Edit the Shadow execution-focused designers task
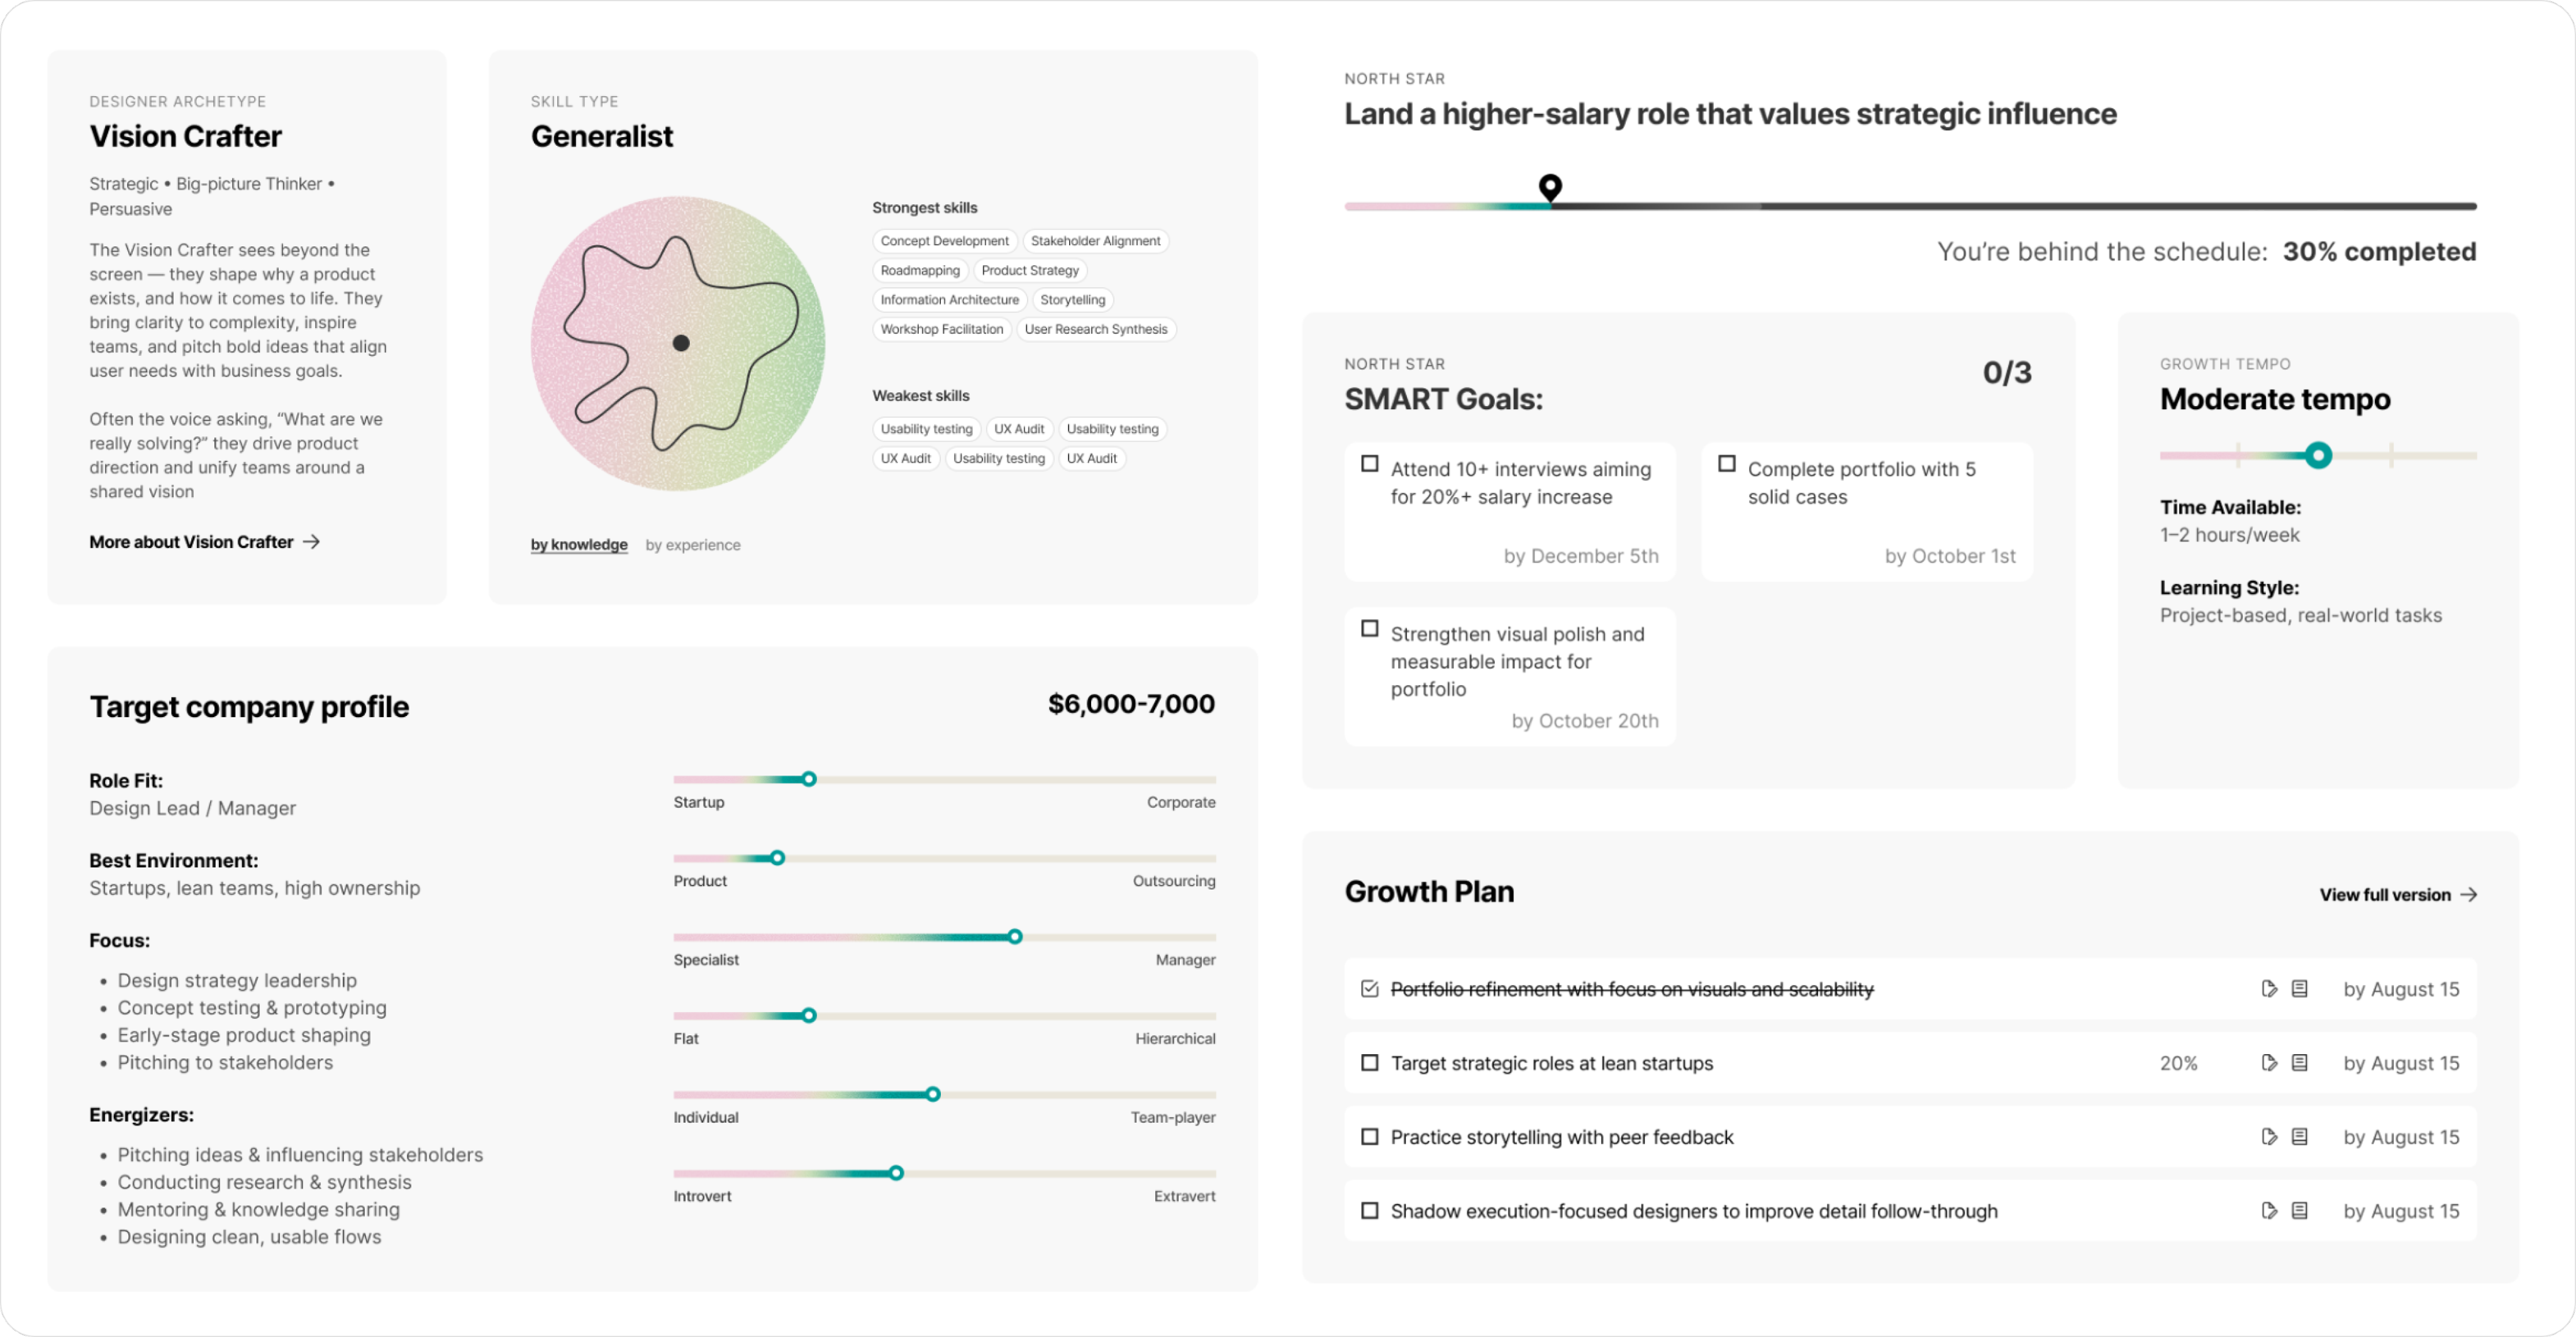Image resolution: width=2576 pixels, height=1337 pixels. pos(2269,1211)
